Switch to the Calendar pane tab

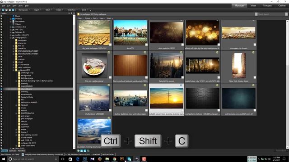click(x=13, y=151)
